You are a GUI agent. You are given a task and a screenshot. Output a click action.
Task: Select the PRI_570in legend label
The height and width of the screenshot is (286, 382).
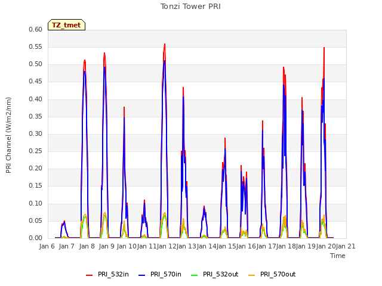click(166, 274)
